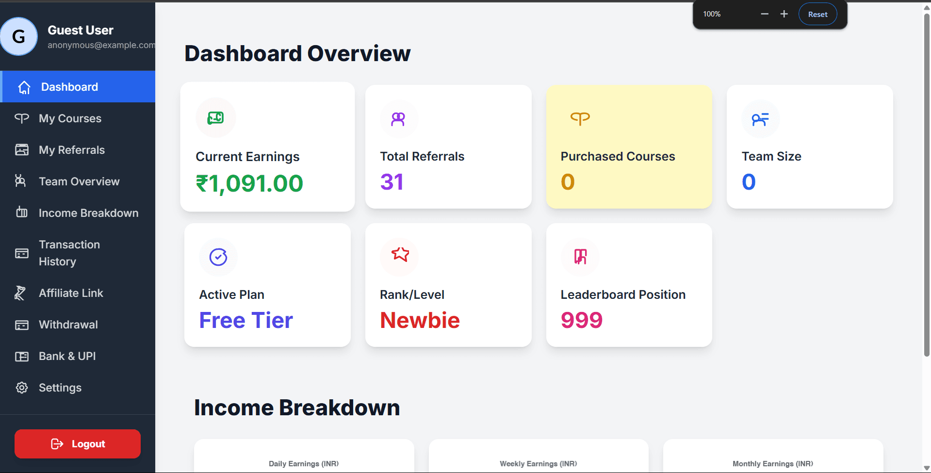Click the Leaderboard Position ribbon icon
The width and height of the screenshot is (931, 473).
[580, 257]
